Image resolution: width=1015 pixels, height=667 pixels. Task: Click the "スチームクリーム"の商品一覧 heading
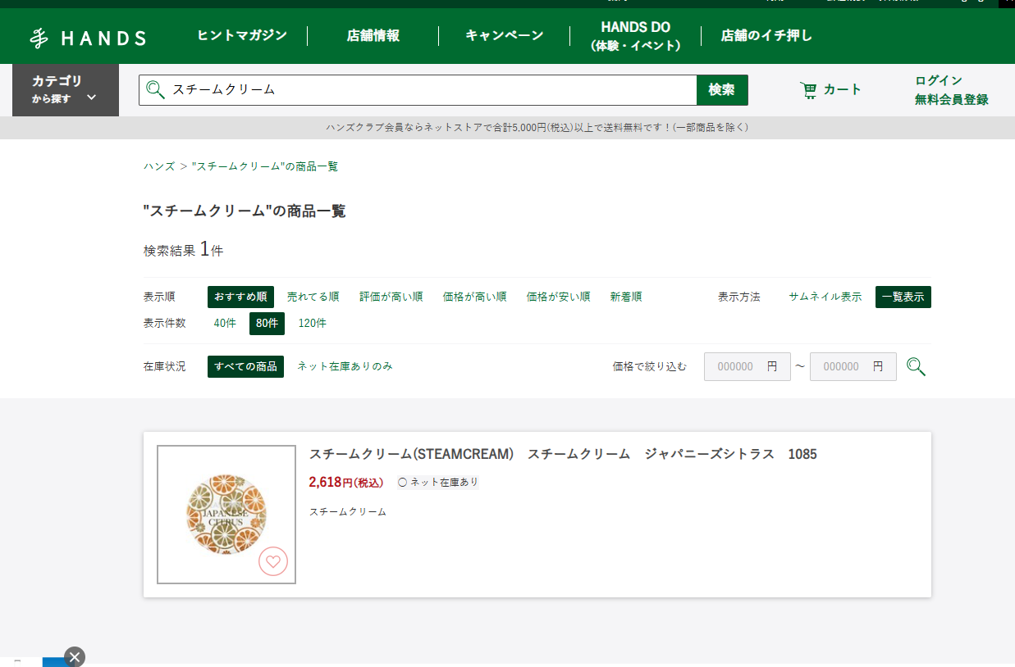click(x=245, y=211)
